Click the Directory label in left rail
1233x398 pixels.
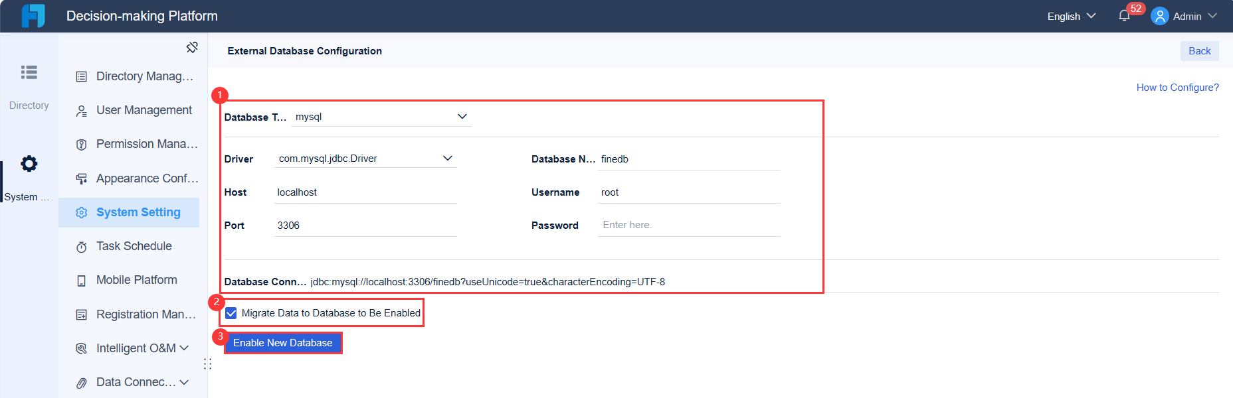click(x=29, y=105)
